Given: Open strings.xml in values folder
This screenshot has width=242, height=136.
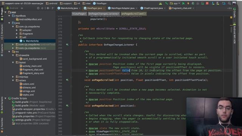Looking at the screenshot, I should pyautogui.click(x=27, y=91).
